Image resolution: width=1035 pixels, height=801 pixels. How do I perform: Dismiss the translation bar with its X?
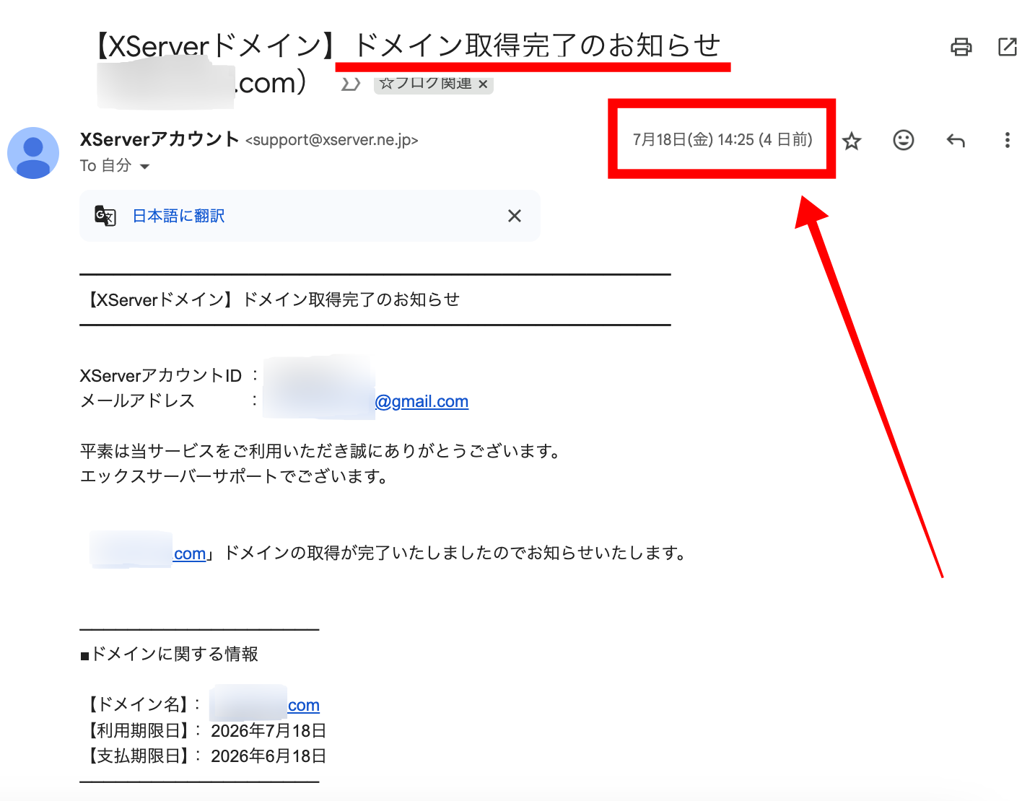515,216
